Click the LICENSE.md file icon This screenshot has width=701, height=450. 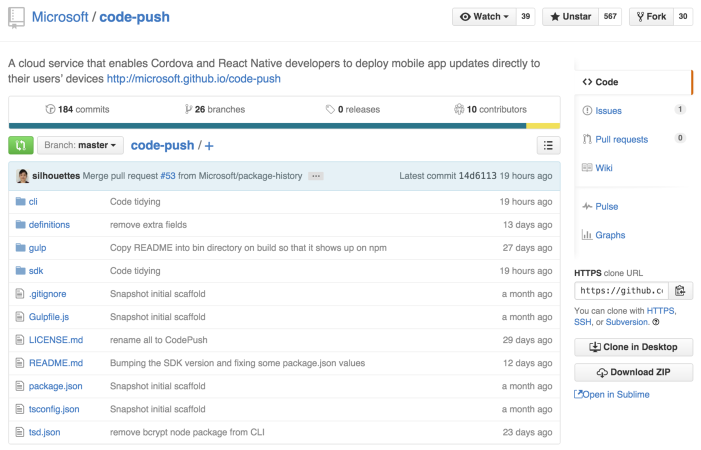point(20,340)
